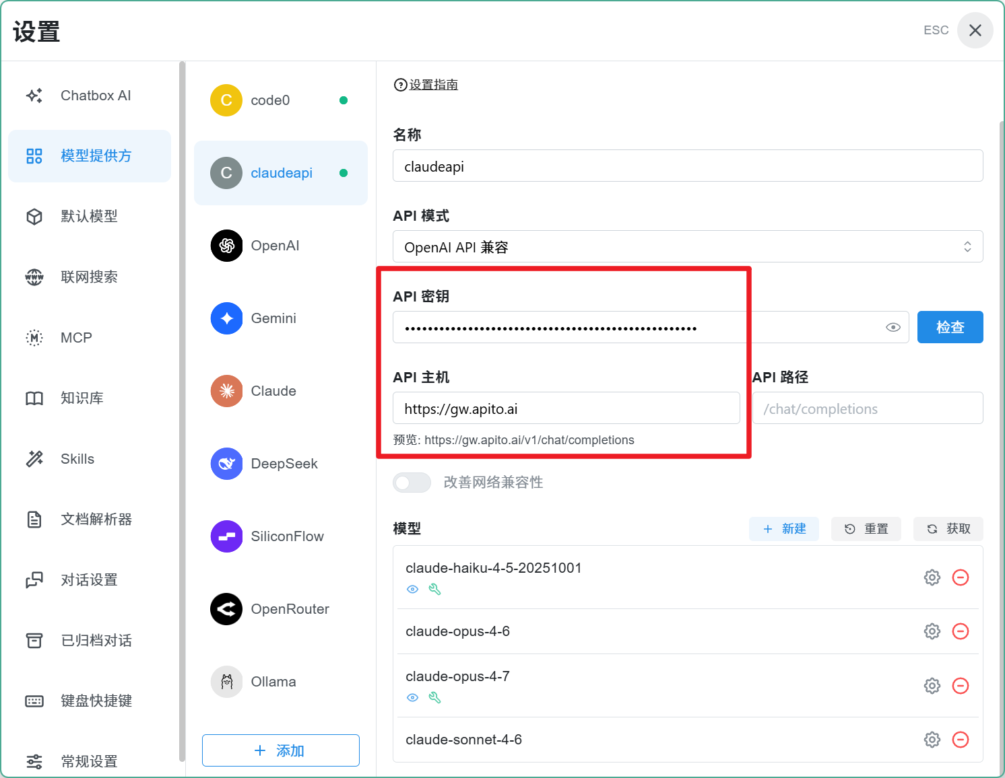Image resolution: width=1005 pixels, height=778 pixels.
Task: Toggle 改善网络兼容性 switch
Action: tap(412, 483)
